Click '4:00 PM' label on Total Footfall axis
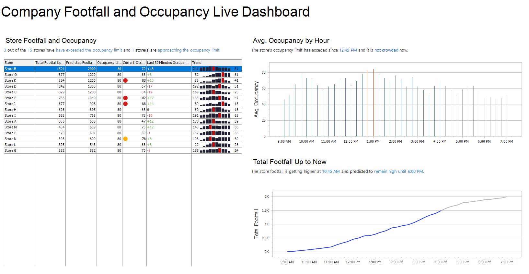Screen dimensions: 529x274 point(441,262)
